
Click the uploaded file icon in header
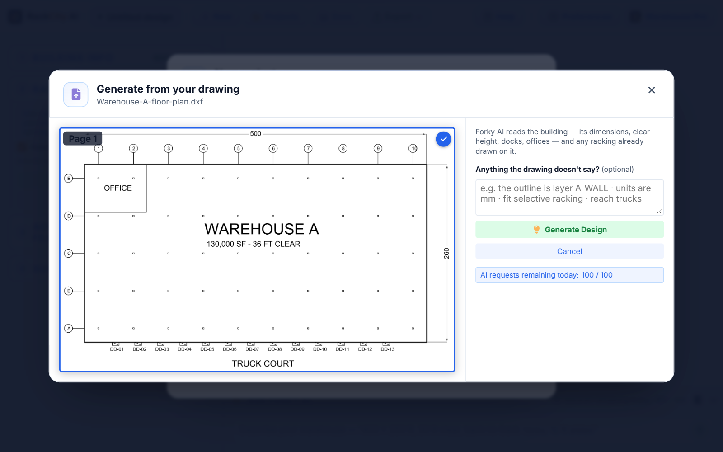point(76,94)
